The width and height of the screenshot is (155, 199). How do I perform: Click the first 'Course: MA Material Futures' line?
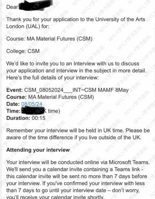[x=49, y=39]
